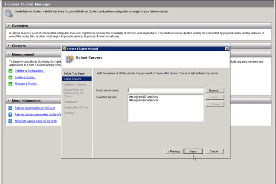The width and height of the screenshot is (276, 184).
Task: Open the Creating New Cluster step
Action: pyautogui.click(x=76, y=107)
